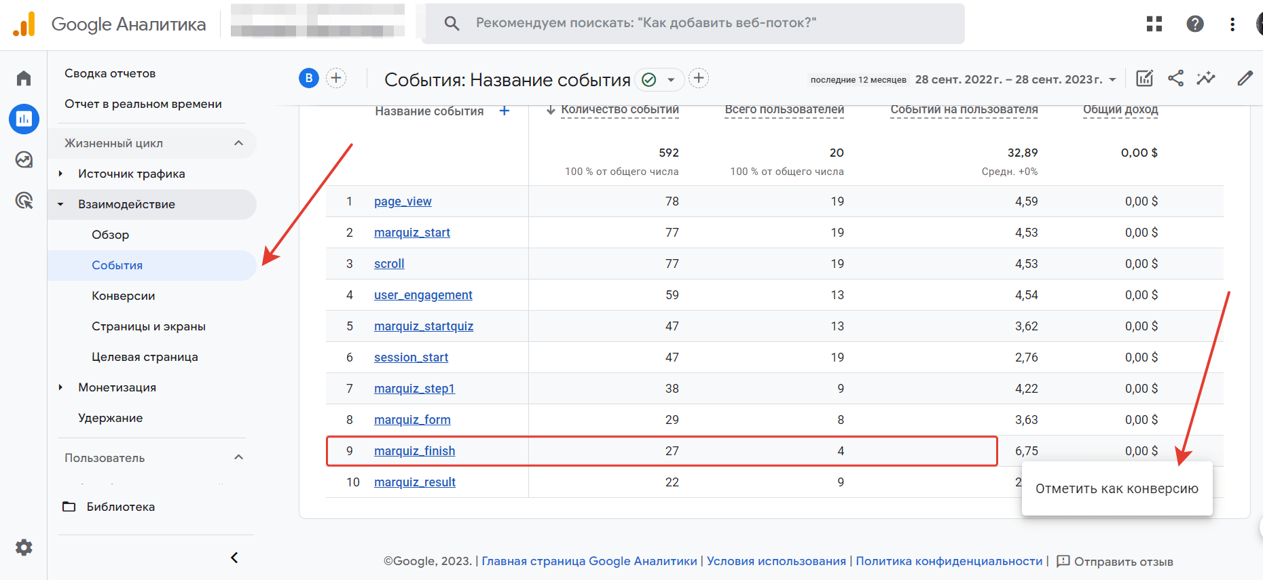The height and width of the screenshot is (580, 1263).
Task: Open the marquiz_form event
Action: coord(412,420)
